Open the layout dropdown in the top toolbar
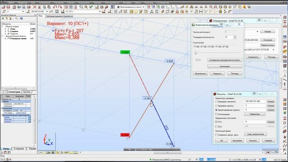Image resolution: width=288 pixels, height=162 pixels. [144, 7]
